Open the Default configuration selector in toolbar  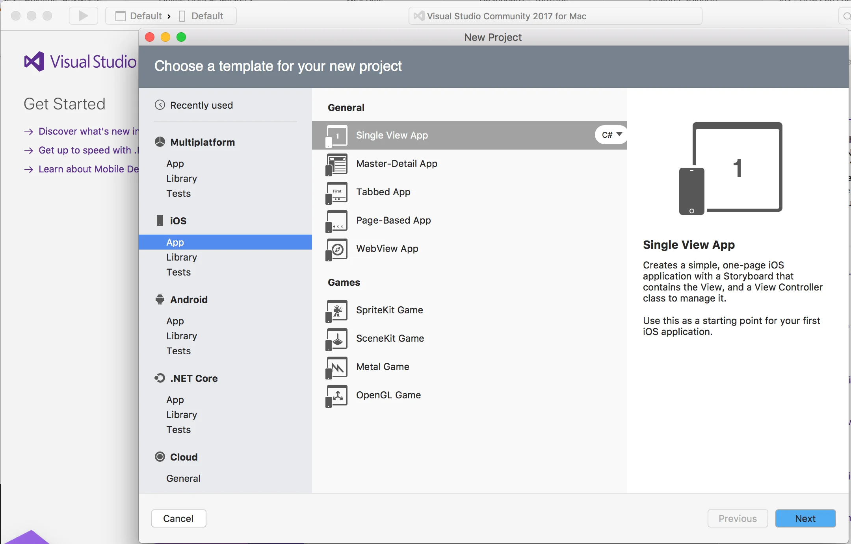[139, 16]
